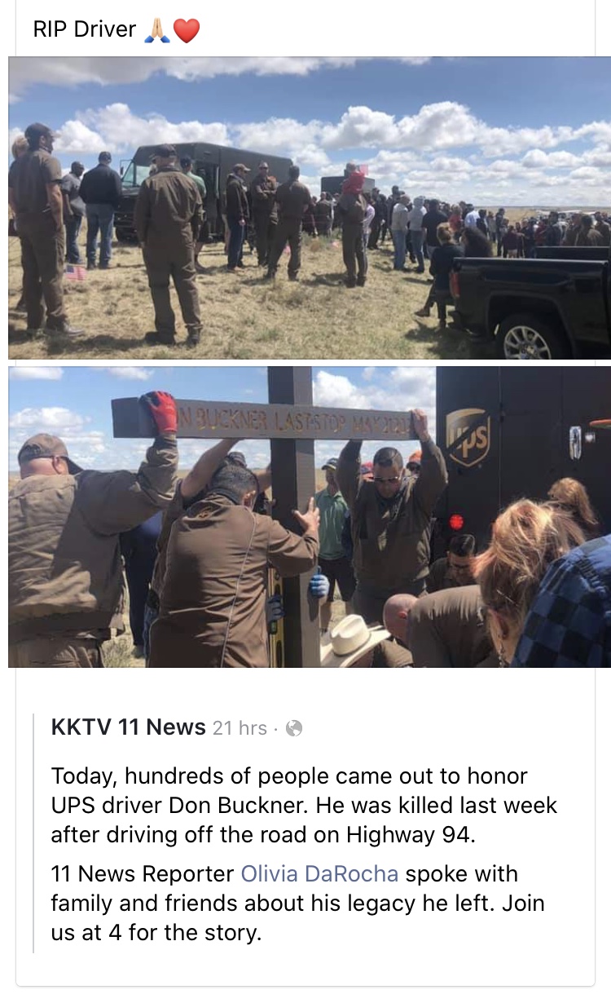Click the child in red on shoulders

(354, 179)
